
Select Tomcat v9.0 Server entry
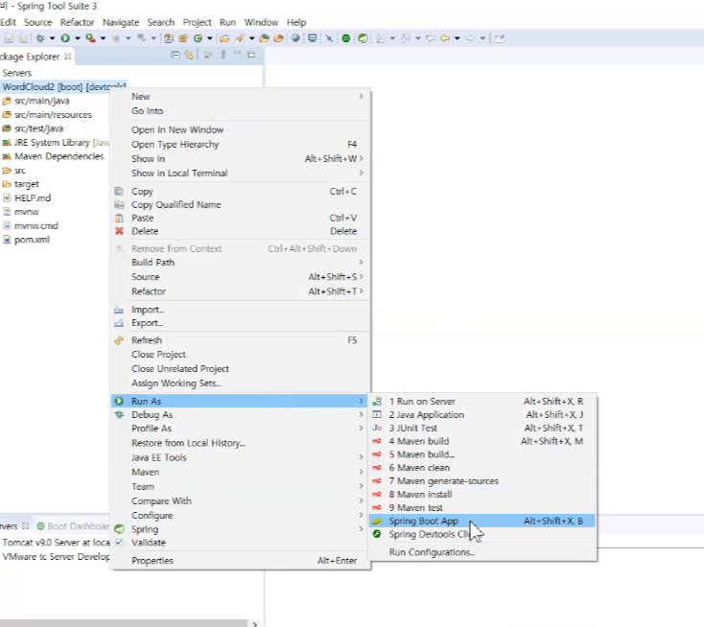[x=56, y=543]
